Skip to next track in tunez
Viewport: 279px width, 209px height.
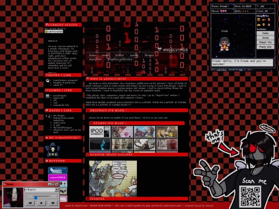pos(53,203)
